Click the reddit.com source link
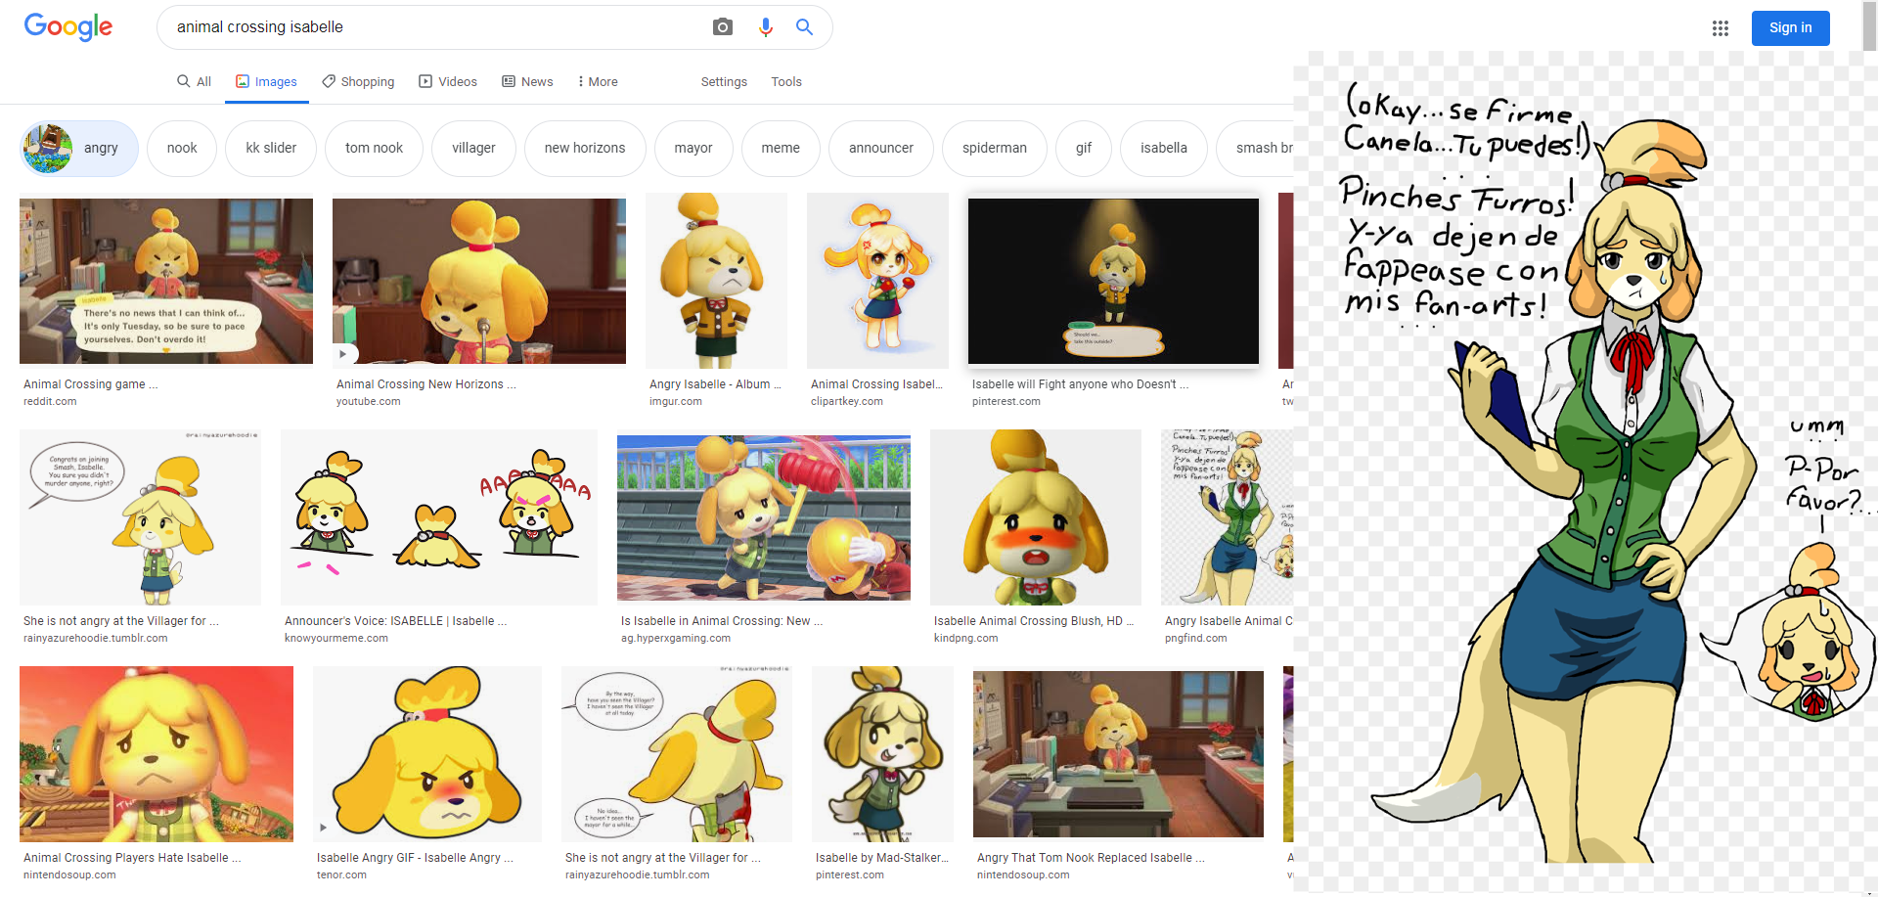 click(50, 401)
